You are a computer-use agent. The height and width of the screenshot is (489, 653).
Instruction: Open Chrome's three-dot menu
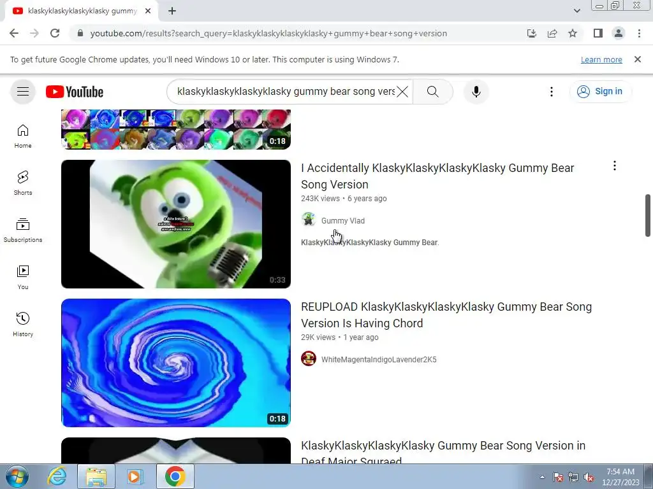click(x=639, y=33)
